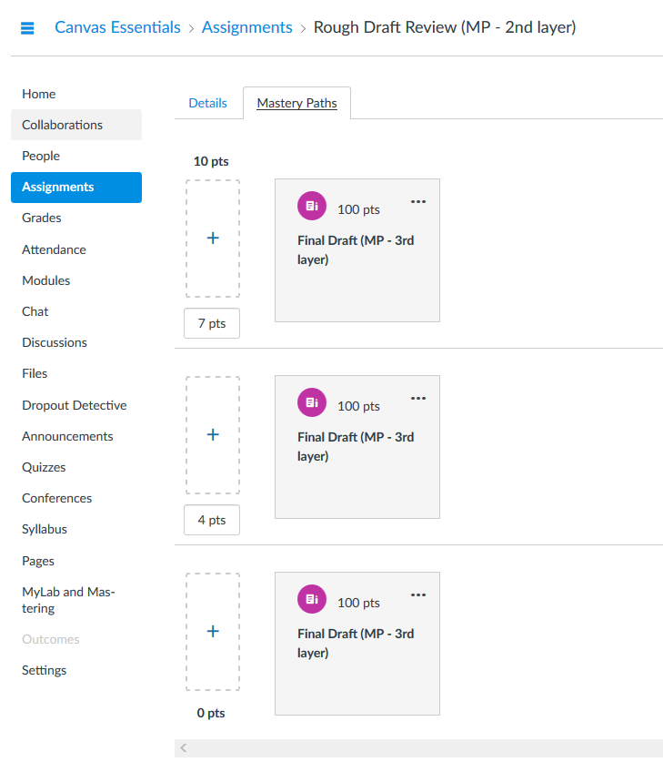Edit the 4 pts score boundary field
Screen dimensions: 663x762
coord(212,521)
